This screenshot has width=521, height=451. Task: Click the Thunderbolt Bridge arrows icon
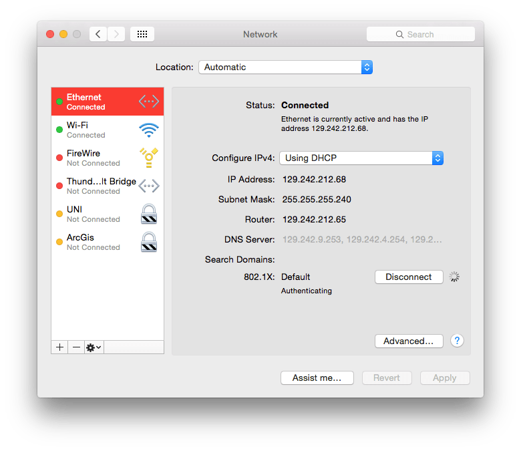point(149,186)
